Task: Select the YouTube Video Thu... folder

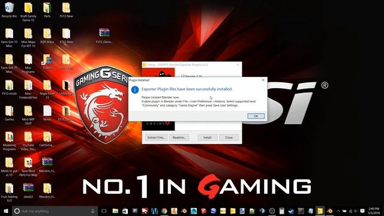Action: 28,141
